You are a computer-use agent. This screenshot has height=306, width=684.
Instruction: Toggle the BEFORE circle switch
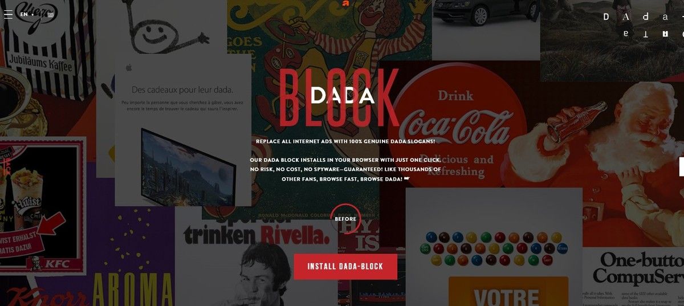point(345,219)
